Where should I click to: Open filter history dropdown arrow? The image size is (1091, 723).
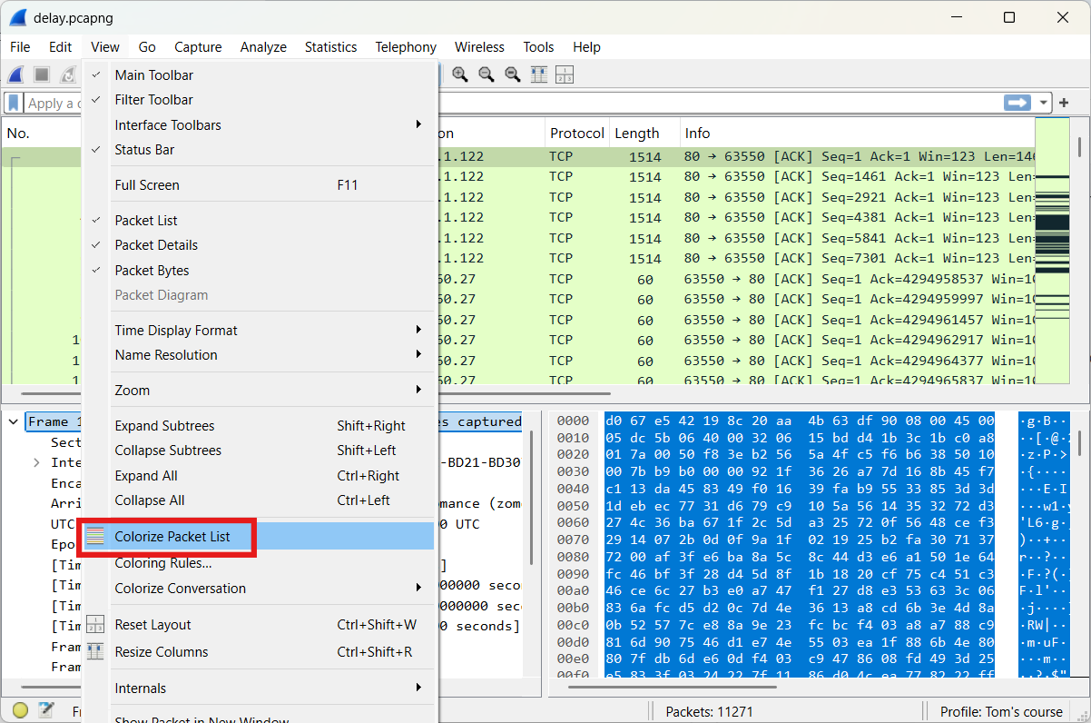[x=1044, y=103]
